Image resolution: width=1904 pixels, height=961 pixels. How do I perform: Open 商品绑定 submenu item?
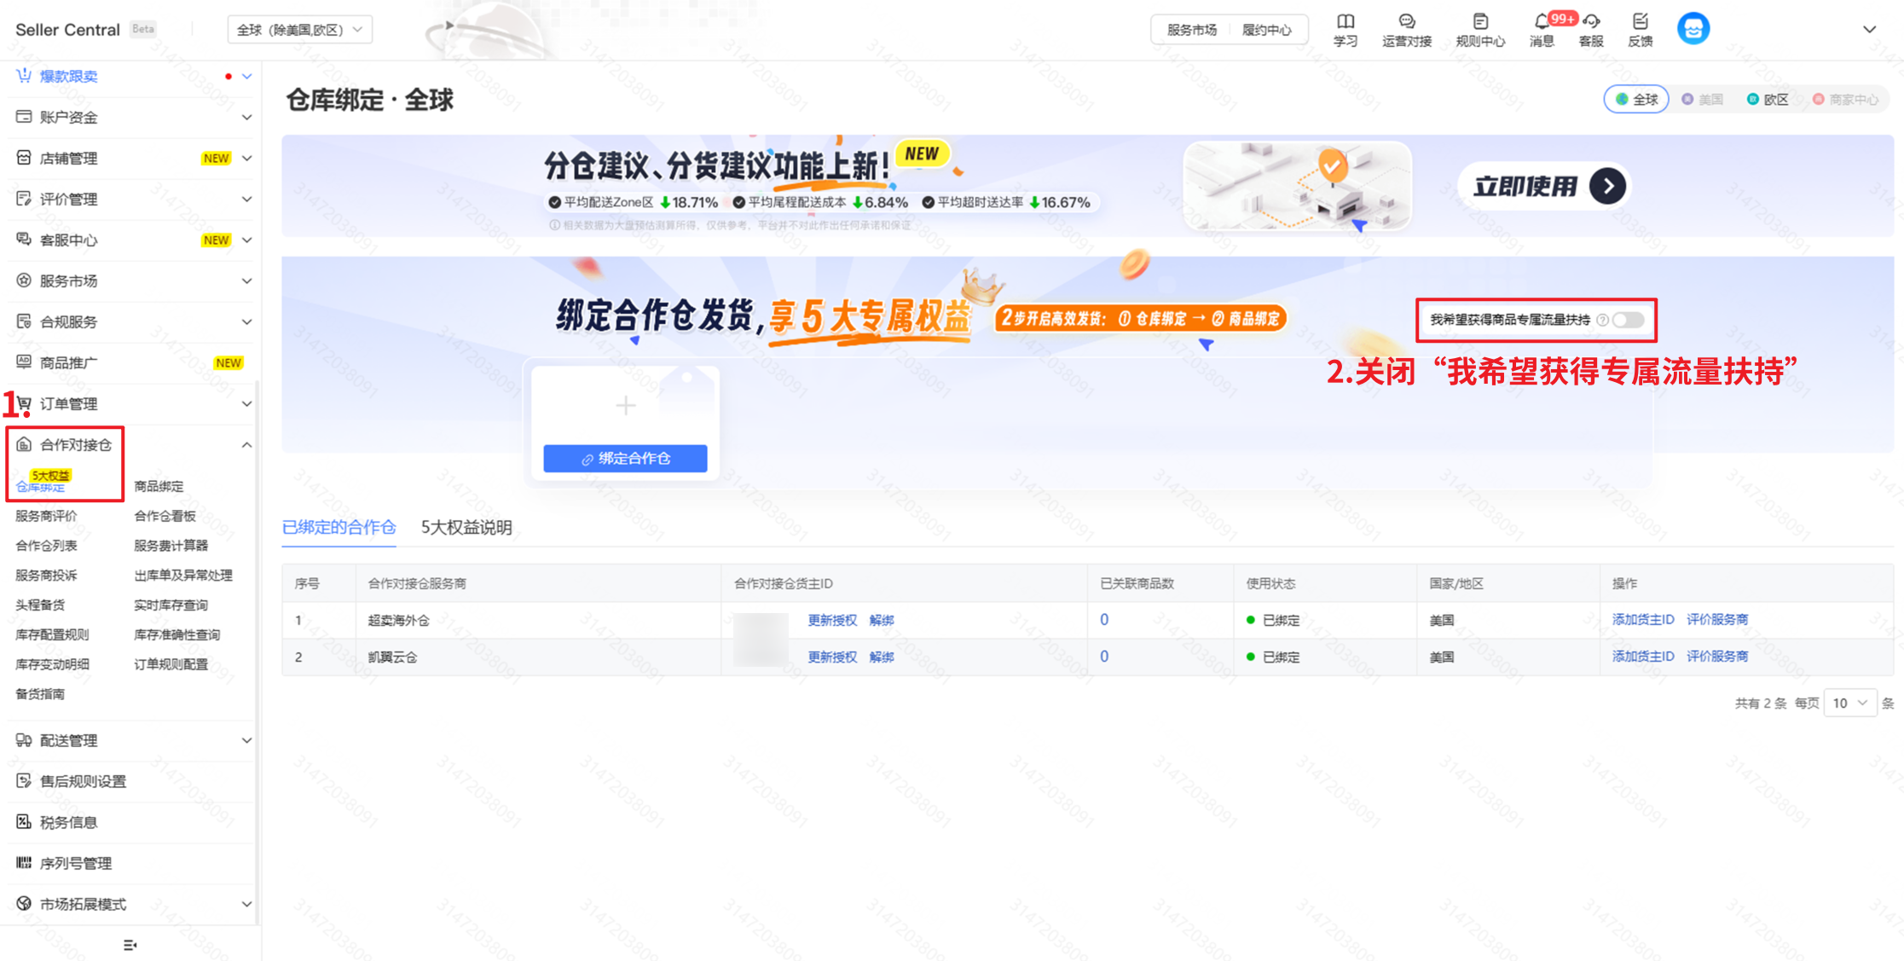(159, 486)
